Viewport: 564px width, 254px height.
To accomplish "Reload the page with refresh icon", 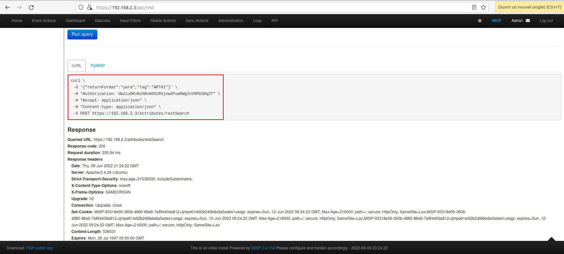I will click(31, 7).
